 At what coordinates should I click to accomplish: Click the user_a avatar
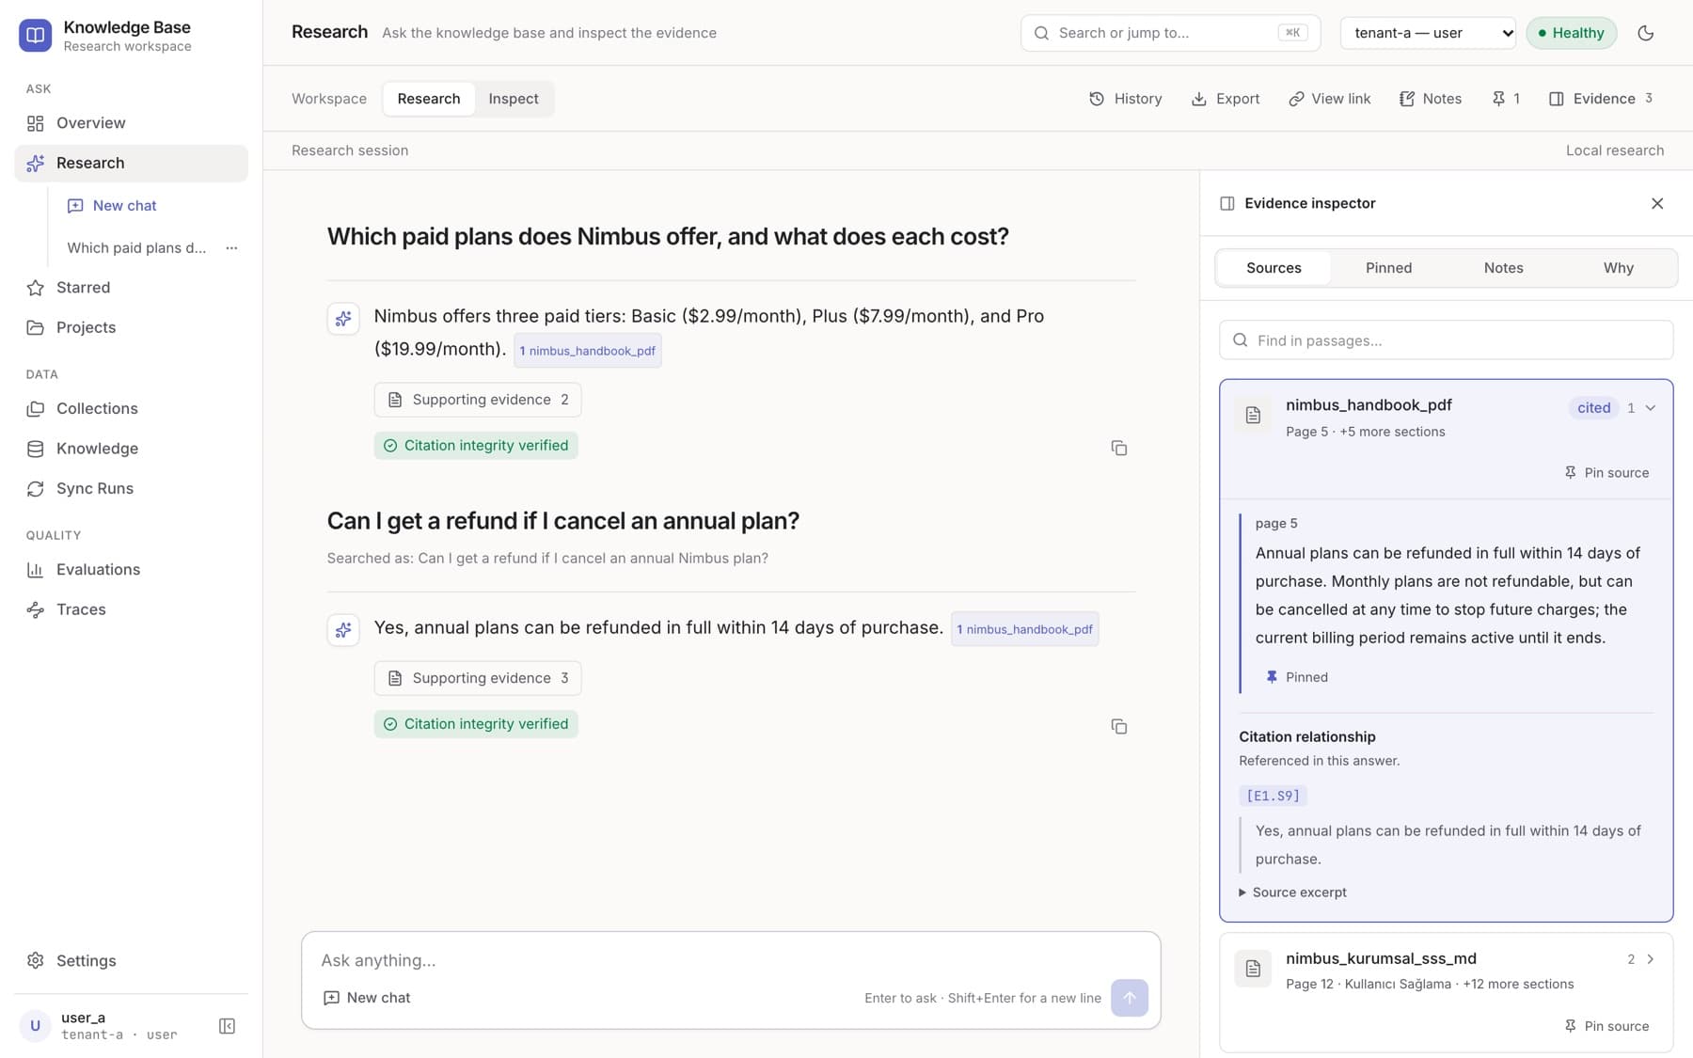pos(36,1026)
